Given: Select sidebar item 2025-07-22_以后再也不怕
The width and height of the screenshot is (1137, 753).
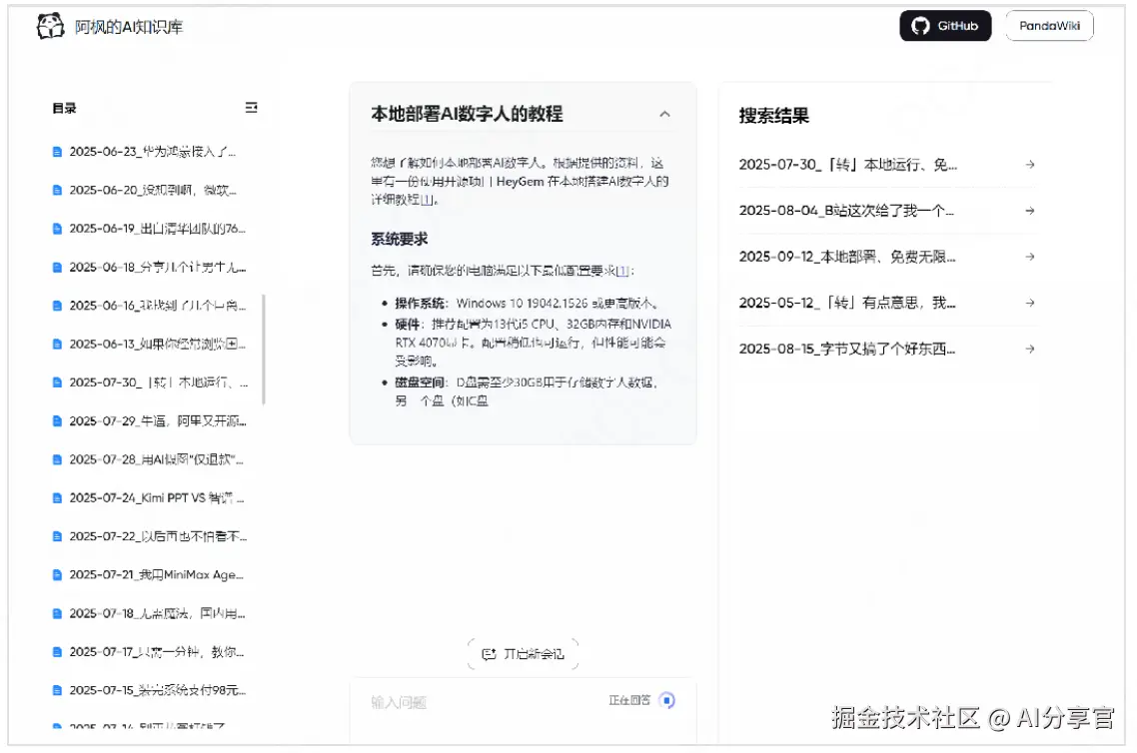Looking at the screenshot, I should pyautogui.click(x=157, y=536).
